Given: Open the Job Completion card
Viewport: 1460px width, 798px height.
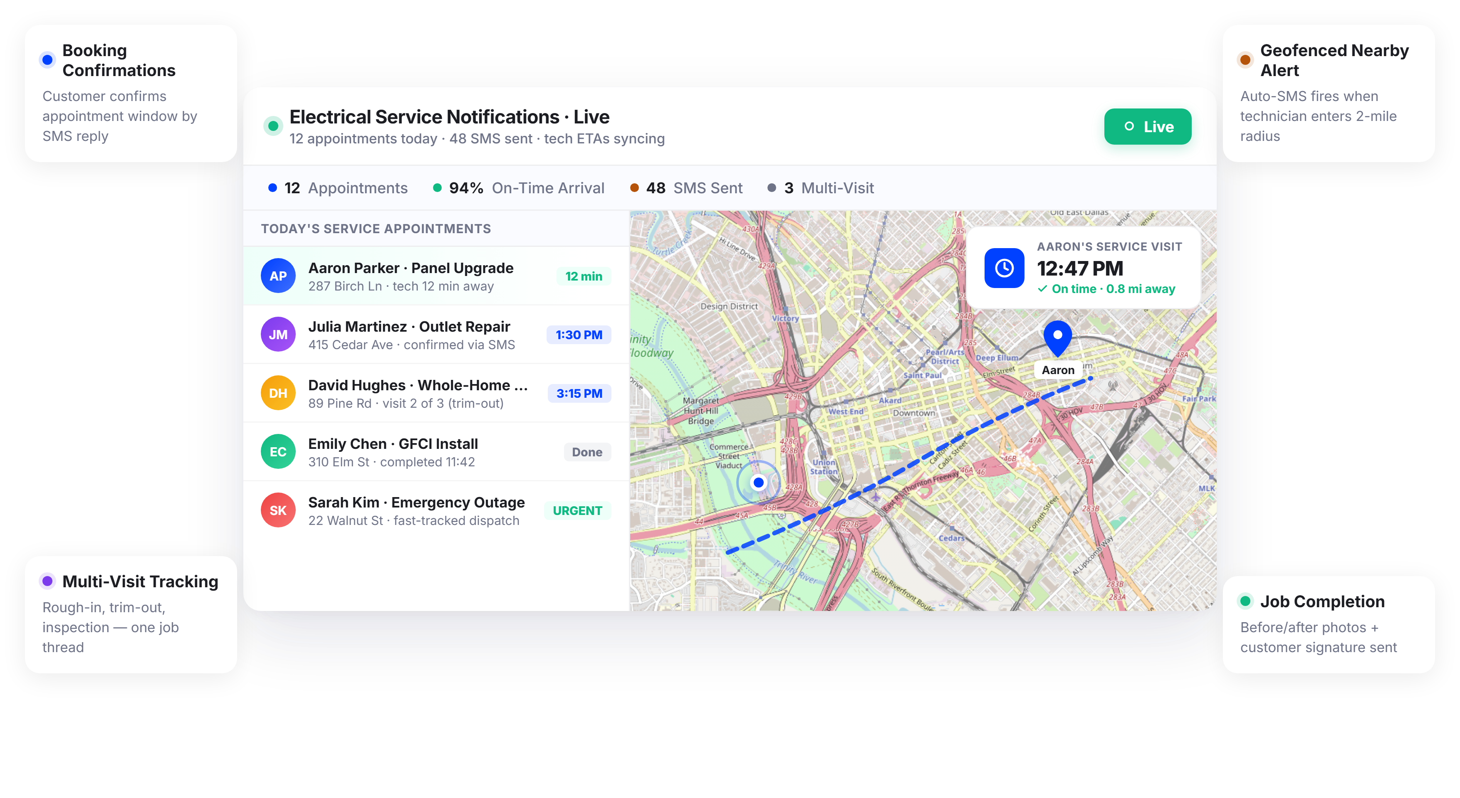Looking at the screenshot, I should pyautogui.click(x=1329, y=625).
